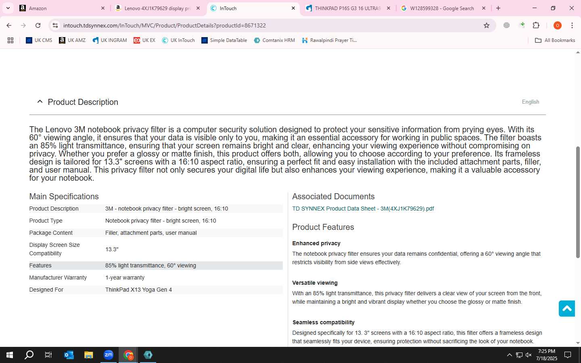Open UK INGRAM bookmark
Image resolution: width=581 pixels, height=363 pixels.
click(x=110, y=40)
